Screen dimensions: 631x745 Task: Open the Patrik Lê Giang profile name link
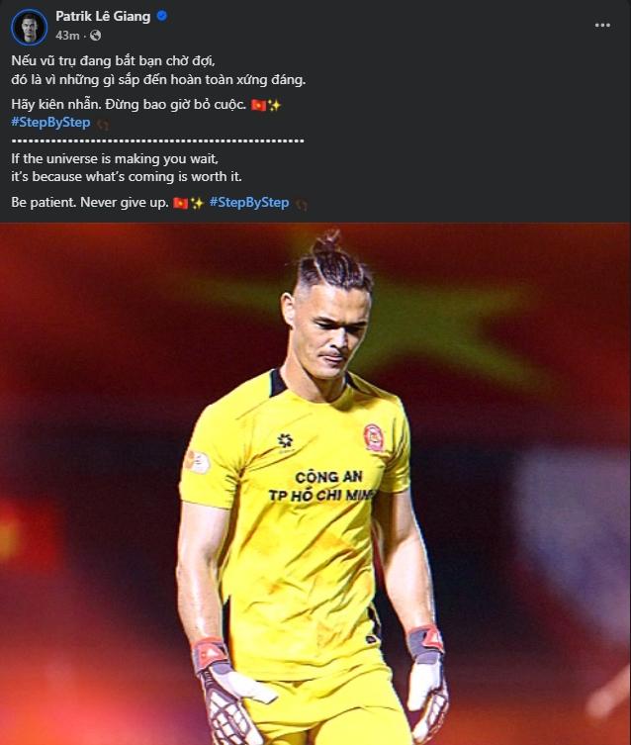click(103, 16)
